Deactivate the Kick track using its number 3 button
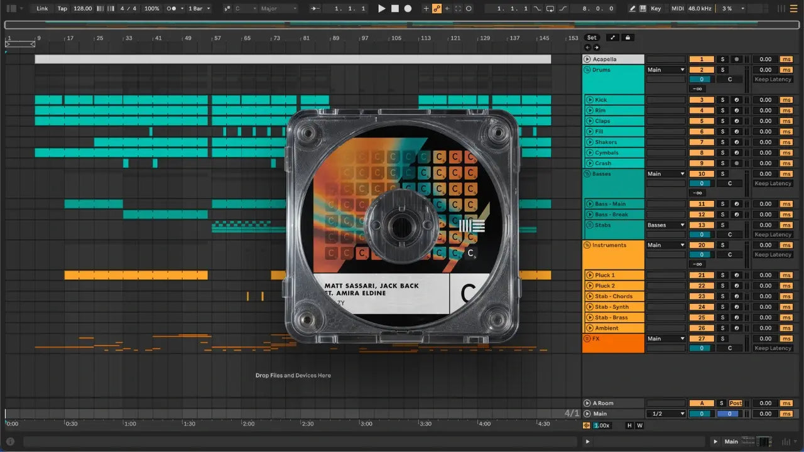The width and height of the screenshot is (804, 452). 702,100
